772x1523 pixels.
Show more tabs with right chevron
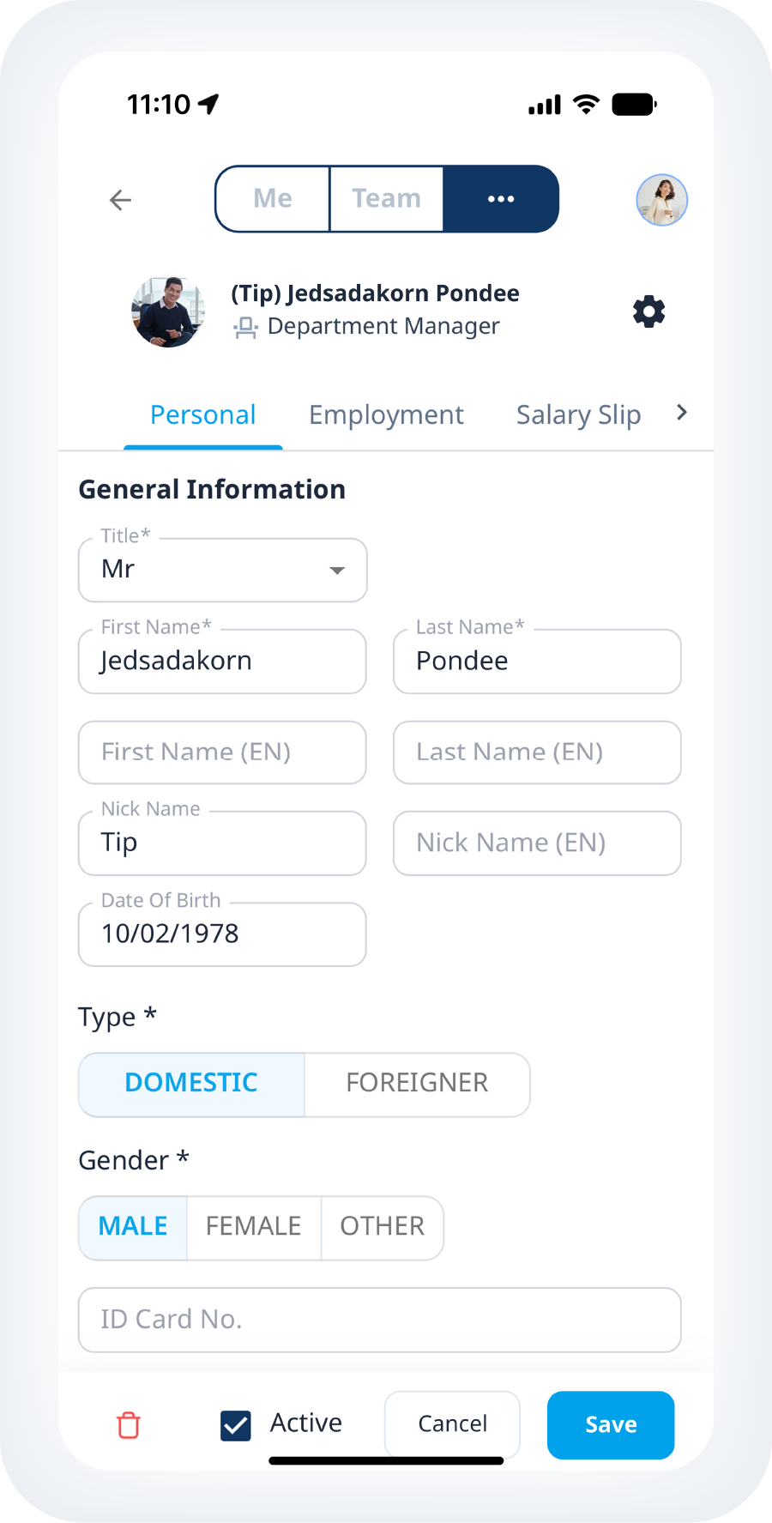pyautogui.click(x=682, y=413)
